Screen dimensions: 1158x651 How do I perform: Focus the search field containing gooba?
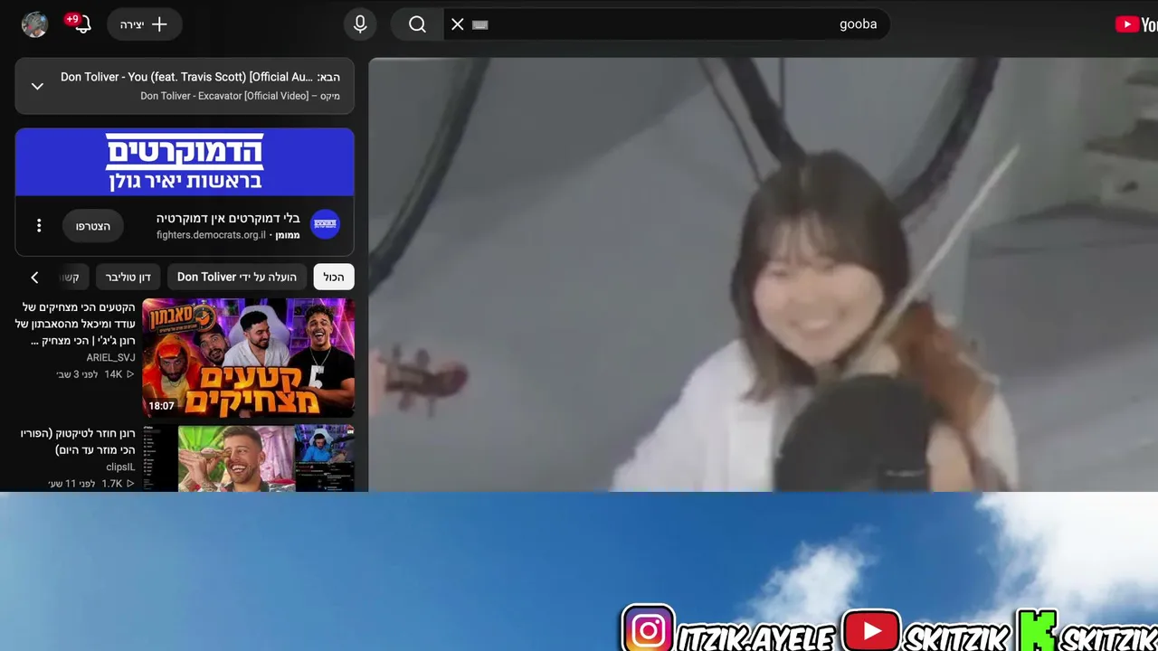667,24
